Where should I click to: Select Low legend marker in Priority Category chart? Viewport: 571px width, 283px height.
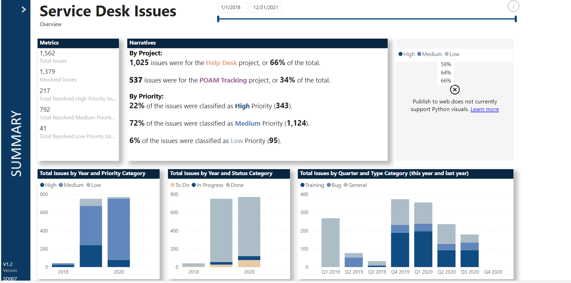click(88, 185)
